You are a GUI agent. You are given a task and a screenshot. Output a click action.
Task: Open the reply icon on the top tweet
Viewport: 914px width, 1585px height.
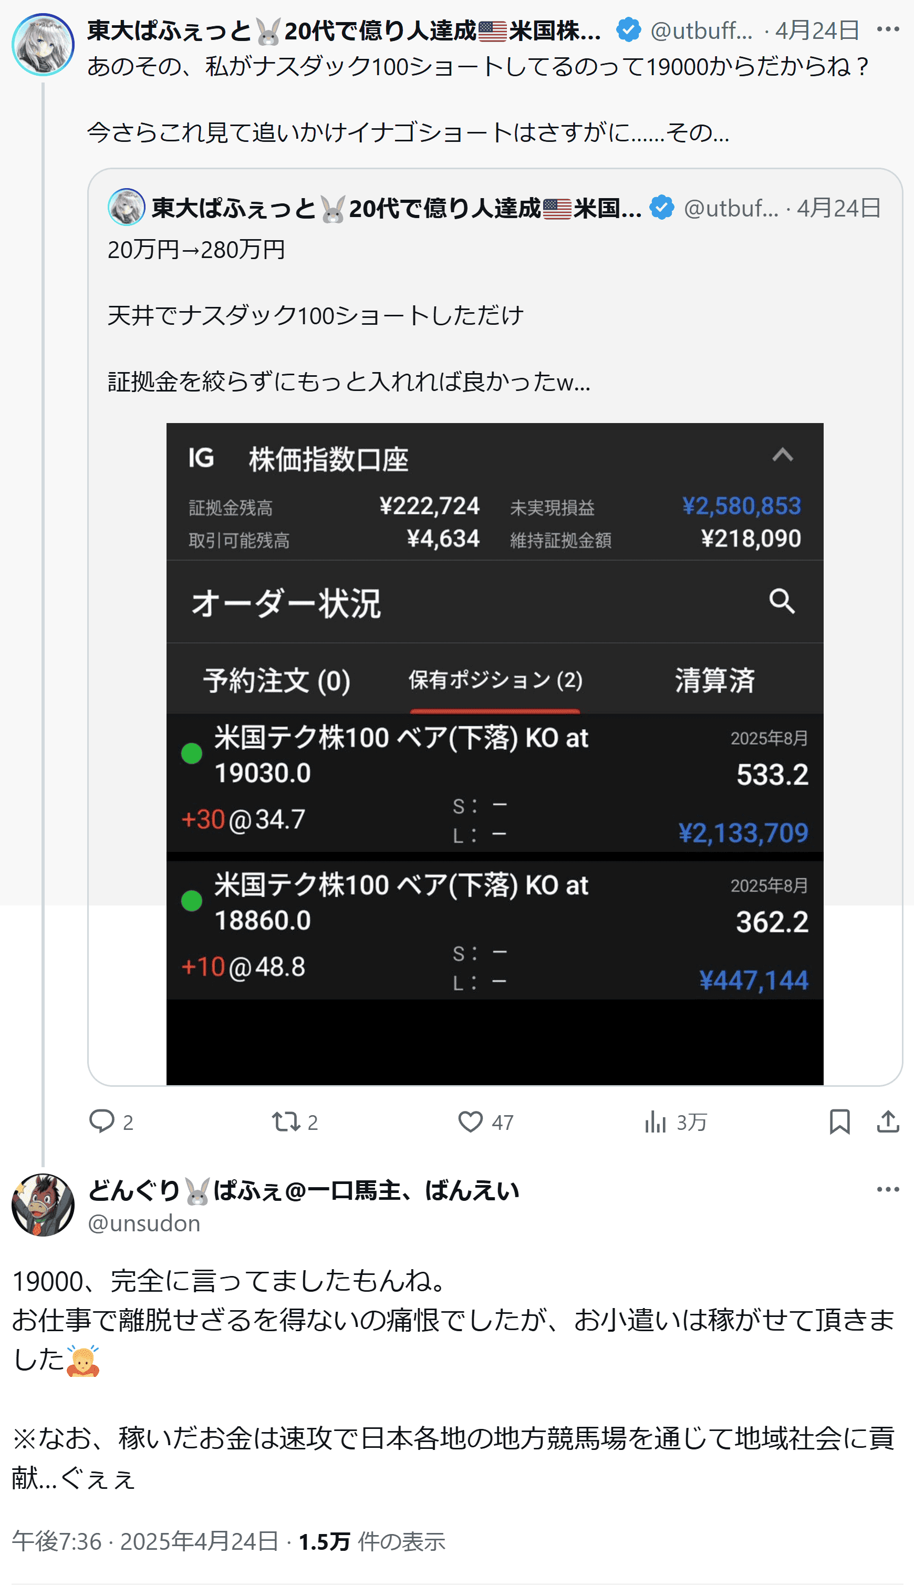(101, 1121)
